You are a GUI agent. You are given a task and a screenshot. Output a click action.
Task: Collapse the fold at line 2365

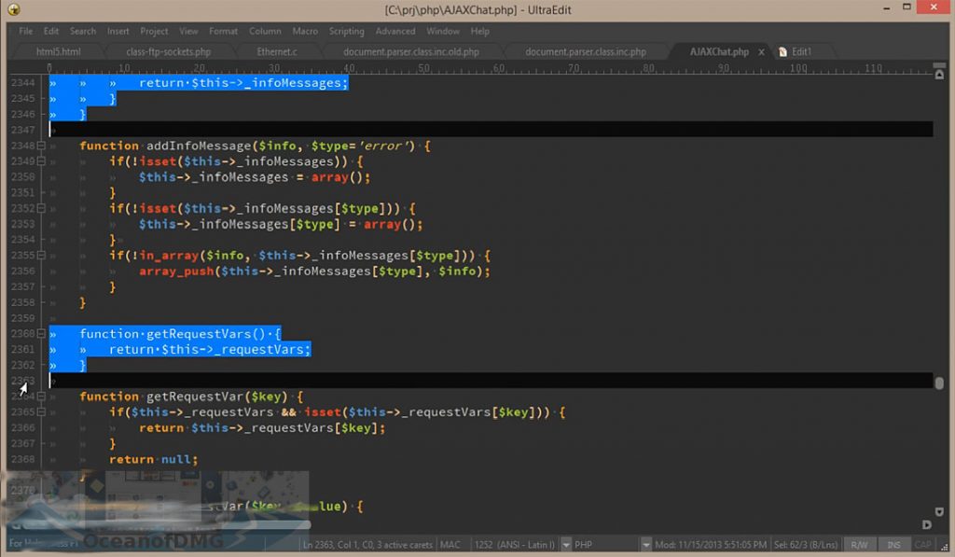41,412
